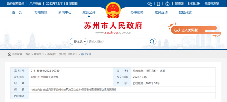Open the 数据开放 navigation menu

(185, 13)
